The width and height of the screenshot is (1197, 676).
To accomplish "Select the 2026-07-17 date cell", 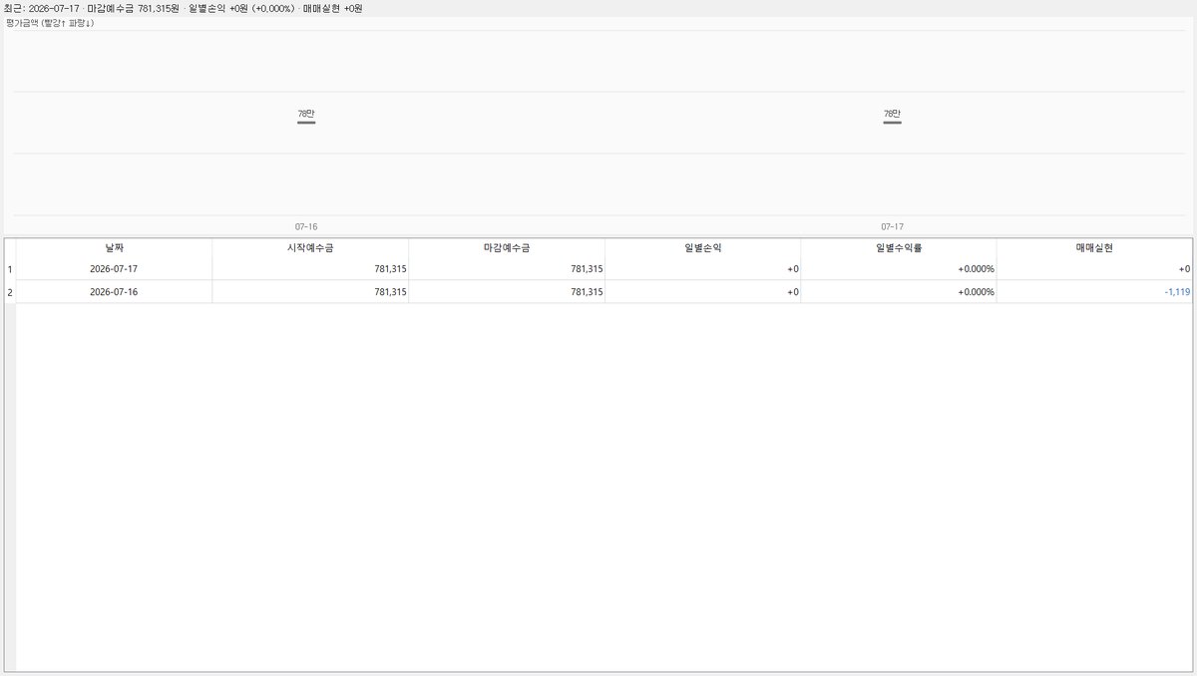I will pyautogui.click(x=114, y=269).
